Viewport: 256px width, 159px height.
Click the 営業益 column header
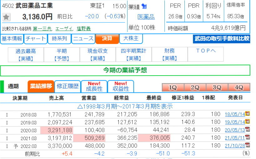[x=89, y=98]
